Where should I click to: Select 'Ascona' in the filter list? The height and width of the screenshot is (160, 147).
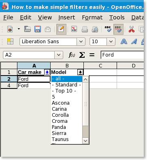[67, 103]
